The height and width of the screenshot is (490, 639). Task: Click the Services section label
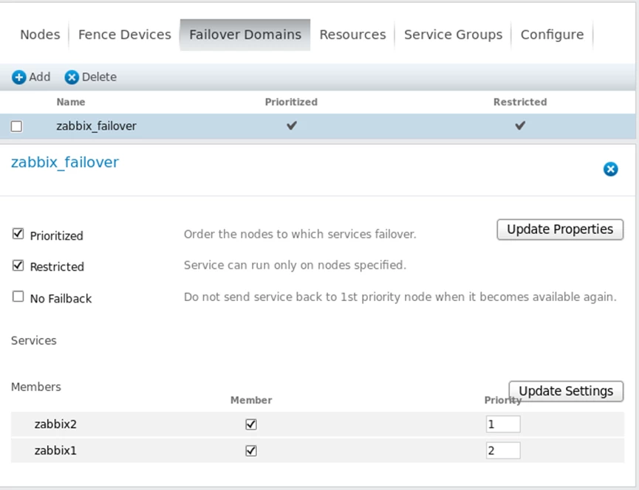coord(34,341)
